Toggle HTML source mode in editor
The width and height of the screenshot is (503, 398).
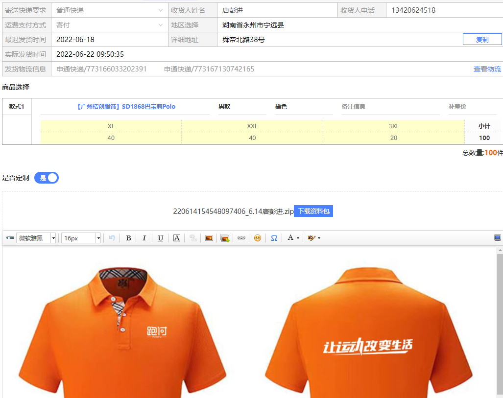(x=10, y=238)
